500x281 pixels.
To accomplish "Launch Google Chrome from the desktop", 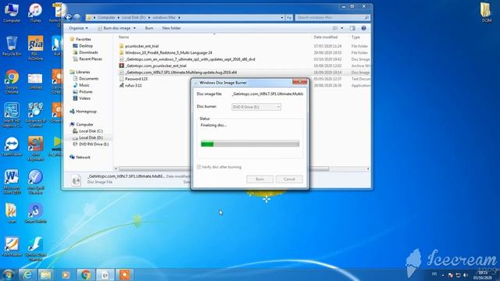I will pyautogui.click(x=12, y=81).
